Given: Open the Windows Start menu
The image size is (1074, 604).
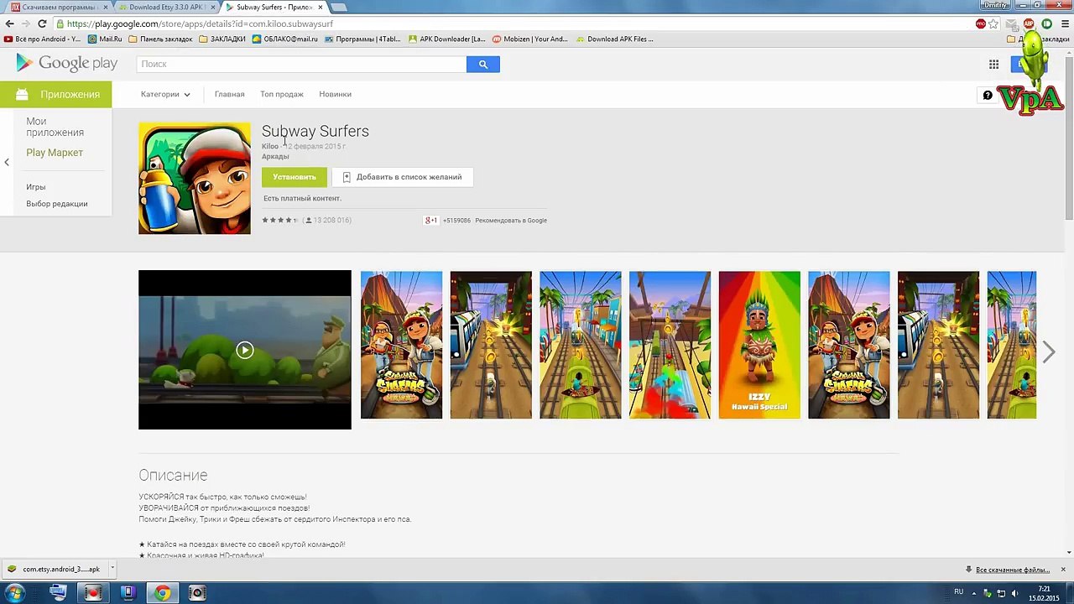Looking at the screenshot, I should pos(15,593).
